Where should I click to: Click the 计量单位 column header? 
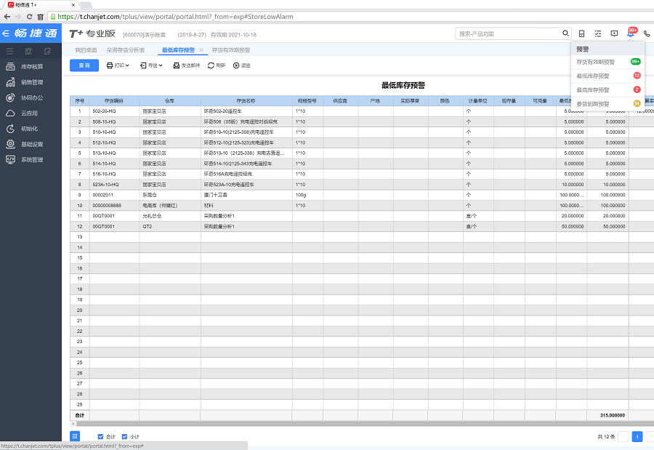tap(478, 100)
